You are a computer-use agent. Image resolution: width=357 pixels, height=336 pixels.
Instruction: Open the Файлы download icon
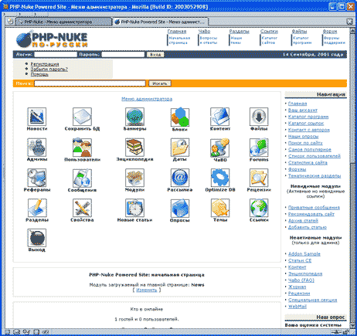(259, 117)
